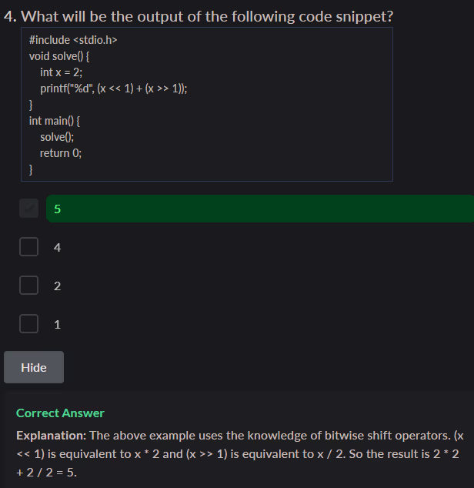Click the solve(); call inside main

coord(57,136)
